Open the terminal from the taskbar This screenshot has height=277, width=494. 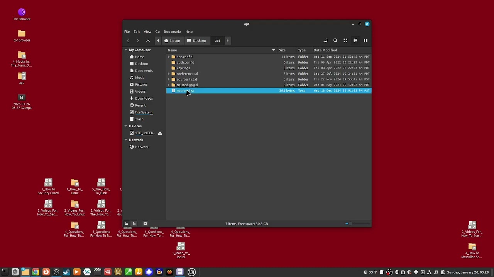tap(5, 272)
